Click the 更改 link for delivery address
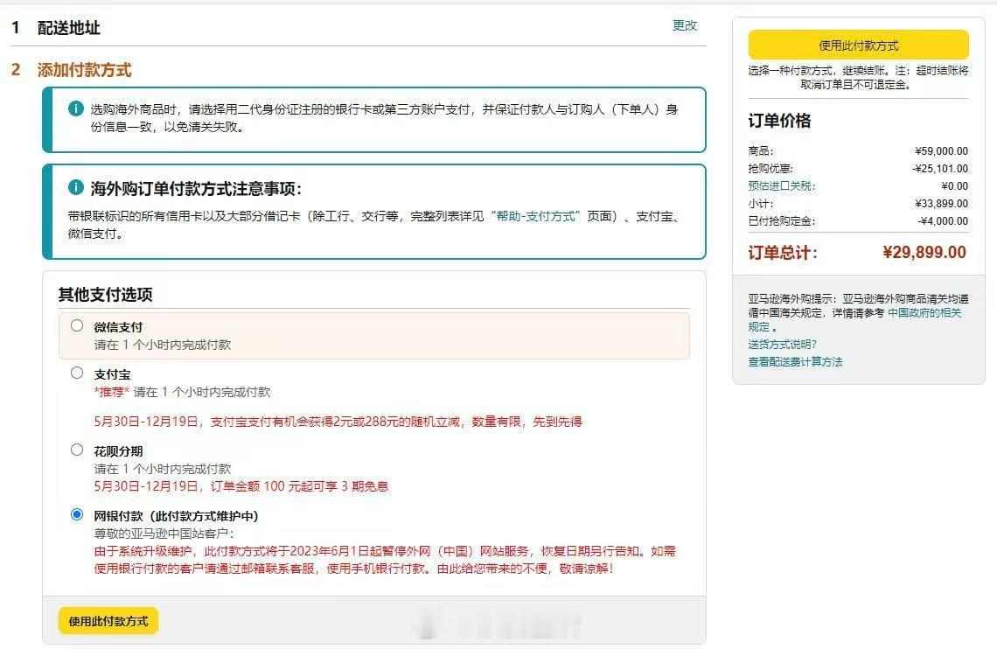Viewport: 997px width, 649px height. pyautogui.click(x=685, y=25)
